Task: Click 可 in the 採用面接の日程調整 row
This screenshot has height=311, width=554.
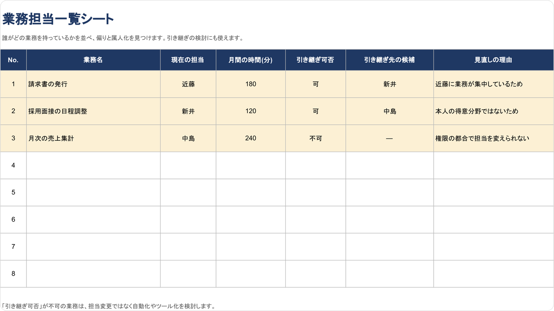Action: (316, 111)
